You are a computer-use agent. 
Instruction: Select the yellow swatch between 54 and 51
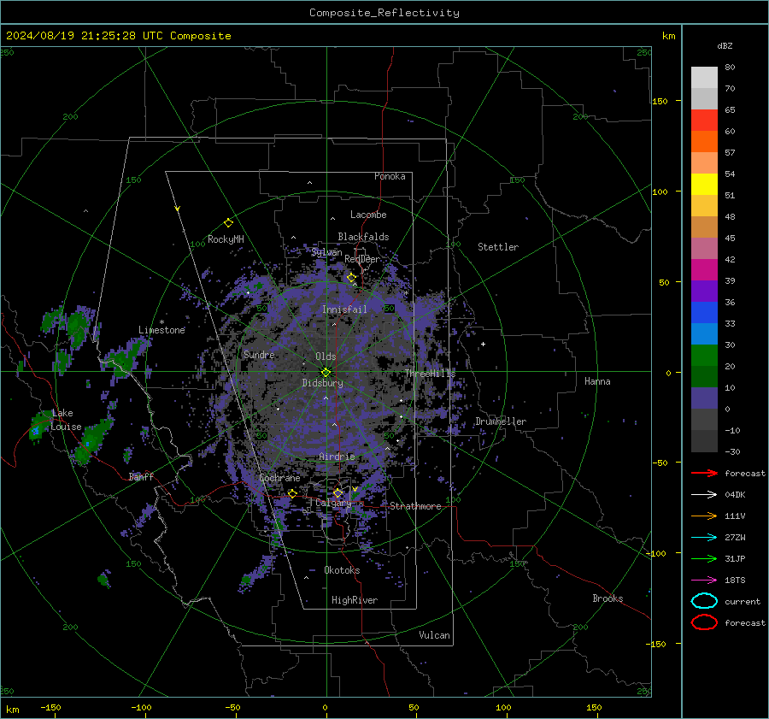[x=704, y=185]
